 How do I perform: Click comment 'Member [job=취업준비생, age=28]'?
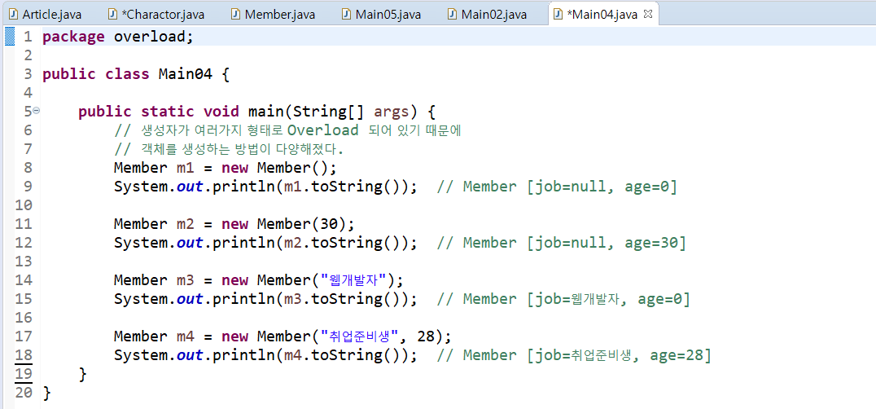[x=587, y=356]
